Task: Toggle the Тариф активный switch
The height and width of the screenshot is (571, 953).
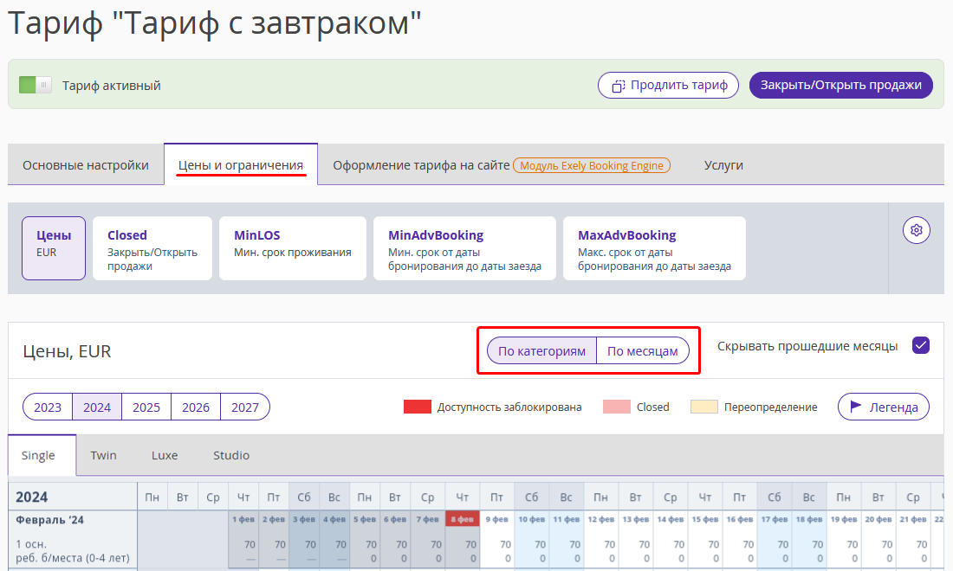Action: (x=36, y=85)
